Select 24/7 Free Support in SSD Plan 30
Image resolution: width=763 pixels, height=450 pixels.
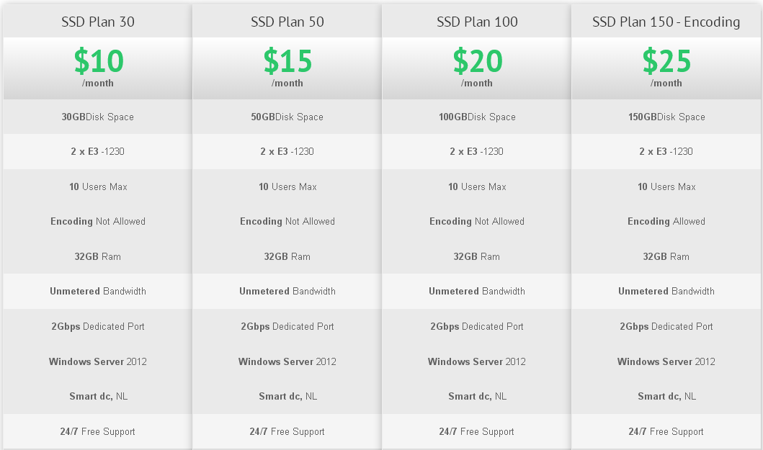point(98,431)
